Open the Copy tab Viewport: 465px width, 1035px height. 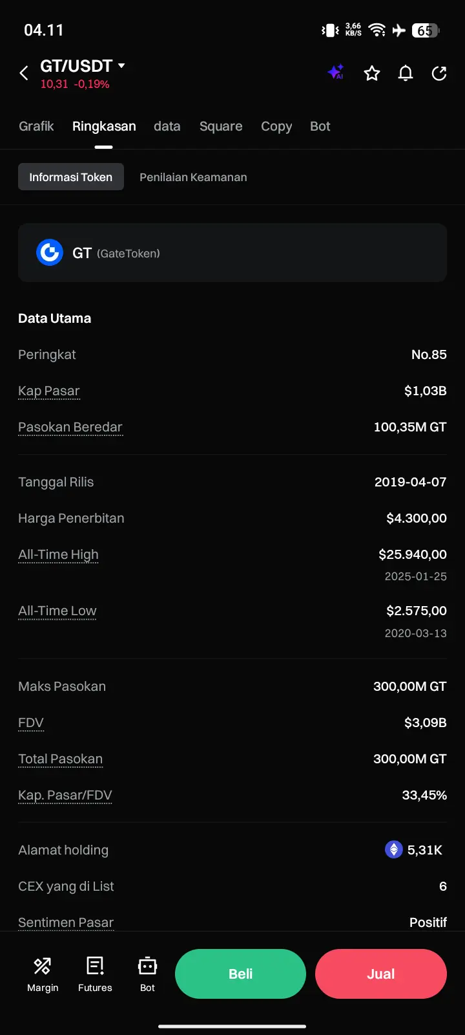pyautogui.click(x=276, y=126)
